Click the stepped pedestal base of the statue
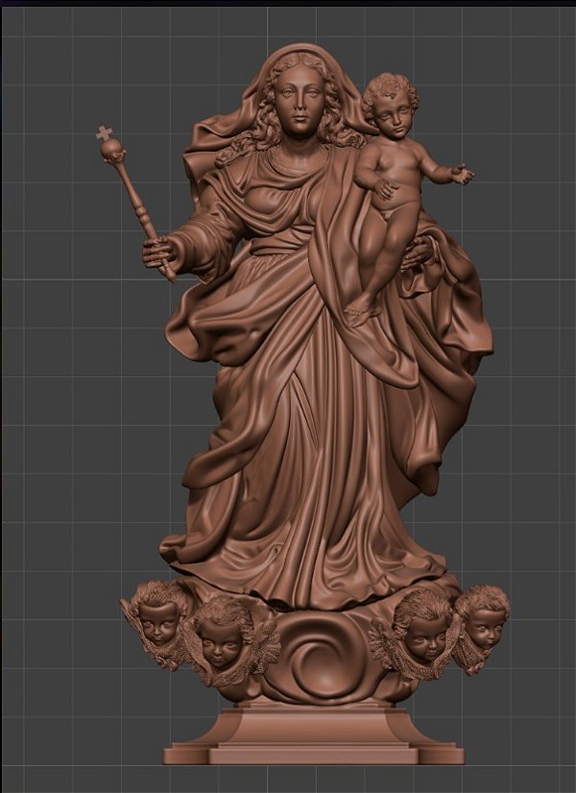576x793 pixels. click(314, 733)
